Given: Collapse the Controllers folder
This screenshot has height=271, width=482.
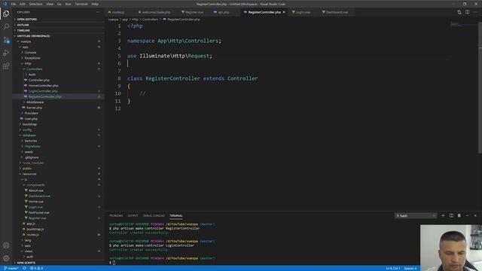Looking at the screenshot, I should coord(34,69).
